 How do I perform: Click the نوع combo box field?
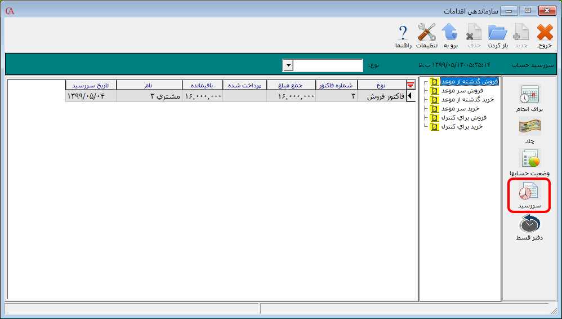[x=328, y=66]
